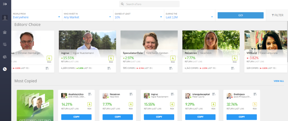Open Nezatron's photo in Editors' Choice
Screen dimensions: 288x121
tap(211, 40)
